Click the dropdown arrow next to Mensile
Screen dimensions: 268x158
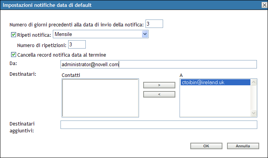pos(145,34)
